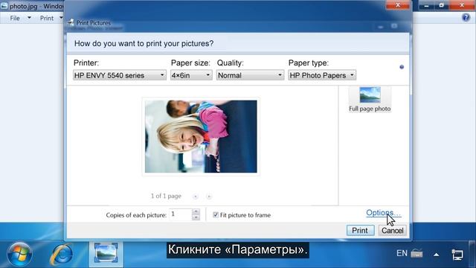476x268 pixels.
Task: Open the Windows Start menu orb
Action: tap(19, 255)
